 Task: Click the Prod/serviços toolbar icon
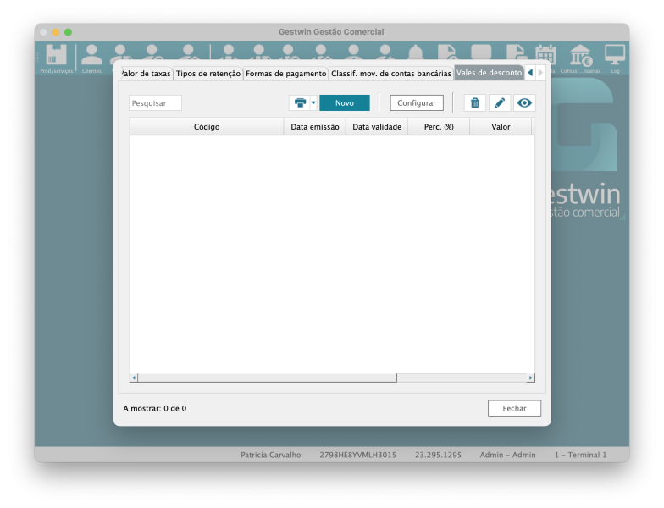click(56, 57)
